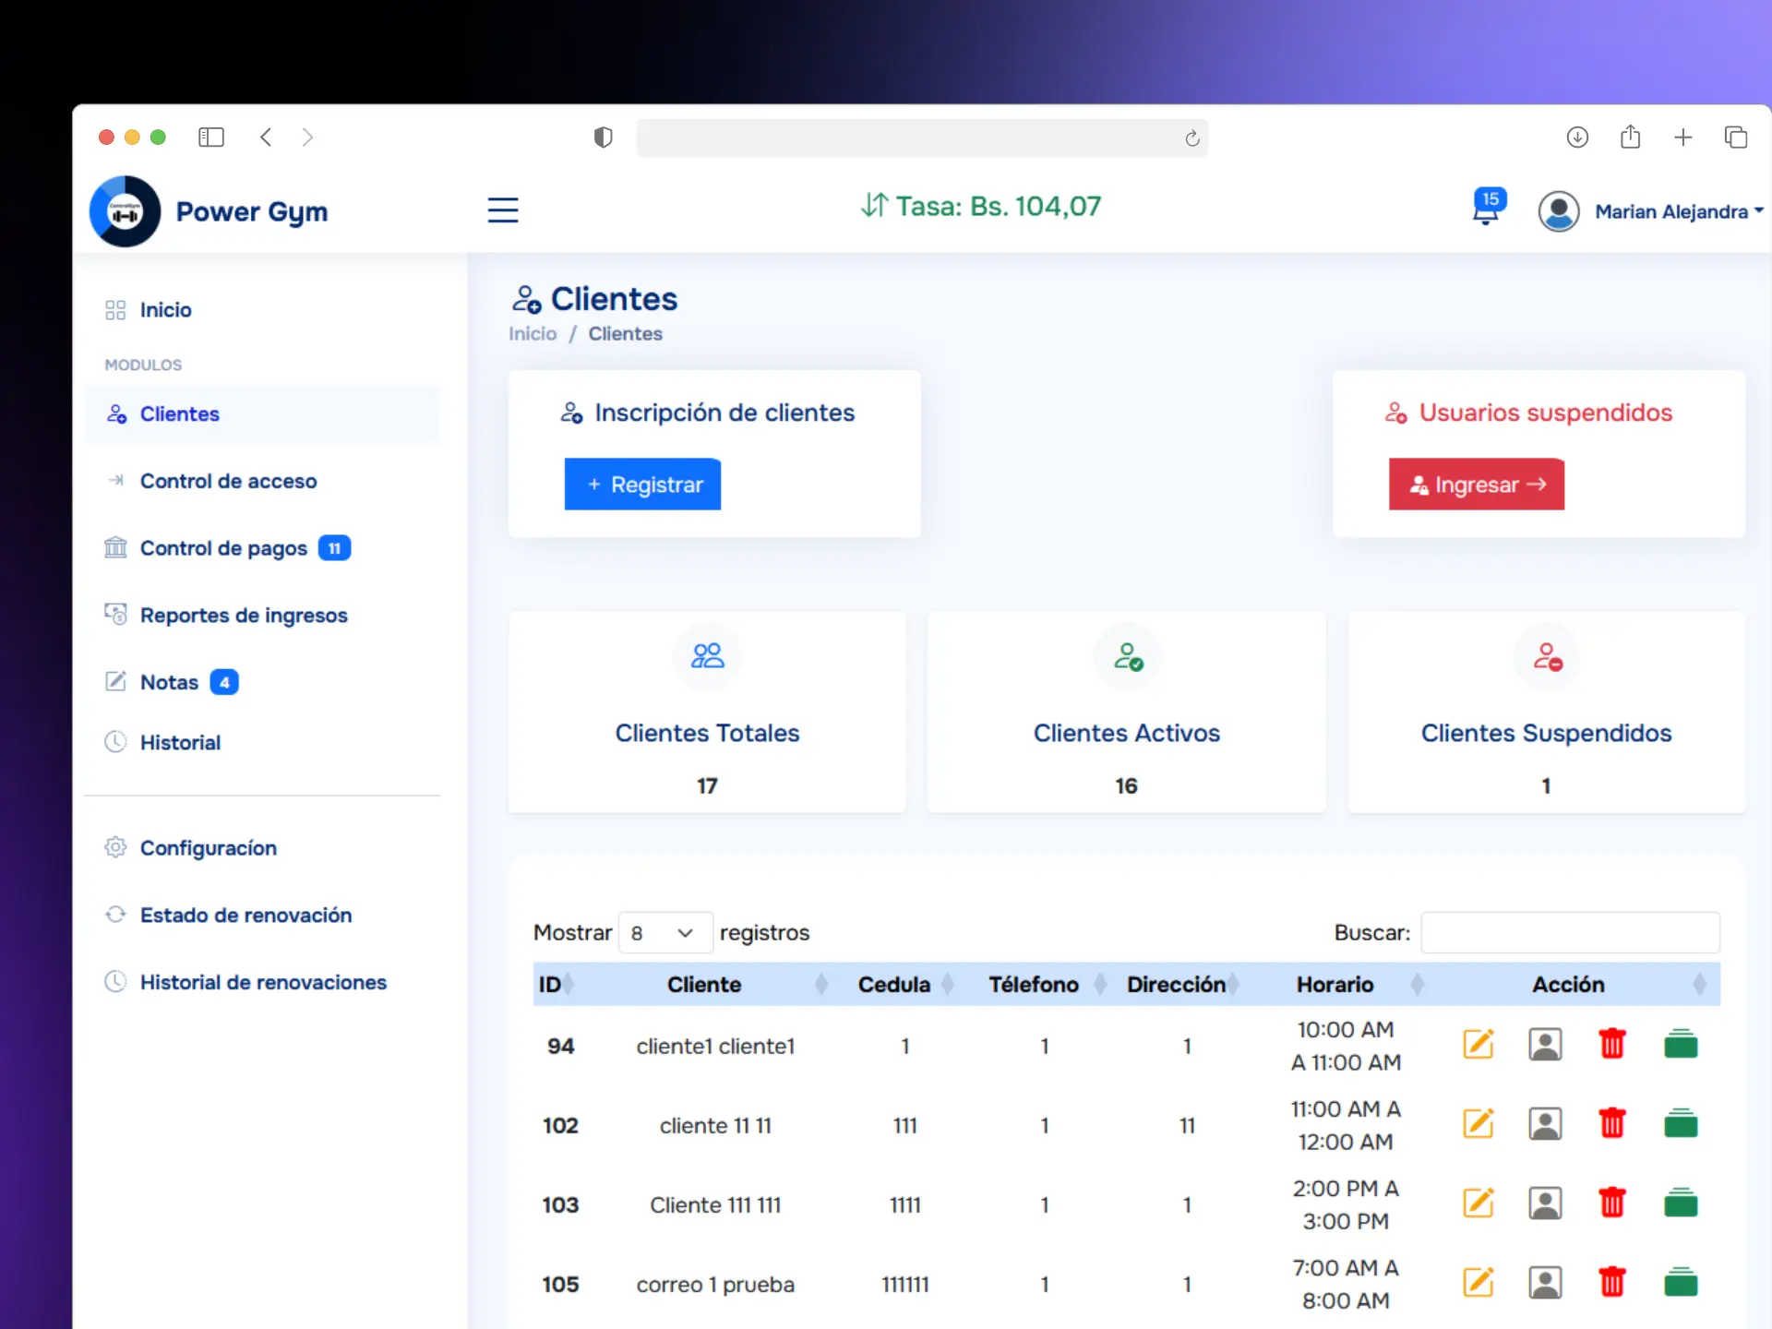Select Clientes in the sidebar
This screenshot has height=1329, width=1772.
262,414
